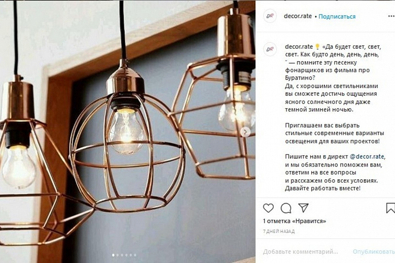
Task: Open the @decor.rate mention link
Action: (367, 157)
